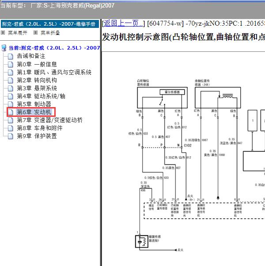Click the C102 connector label
Image resolution: width=265 pixels, height=266 pixels.
pos(188,145)
